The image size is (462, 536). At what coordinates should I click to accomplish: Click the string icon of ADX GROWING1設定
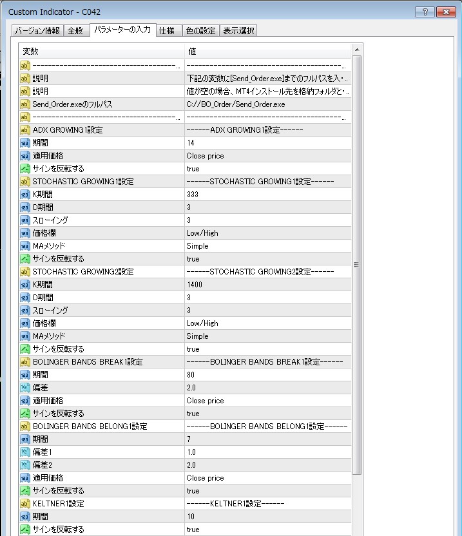coord(24,130)
